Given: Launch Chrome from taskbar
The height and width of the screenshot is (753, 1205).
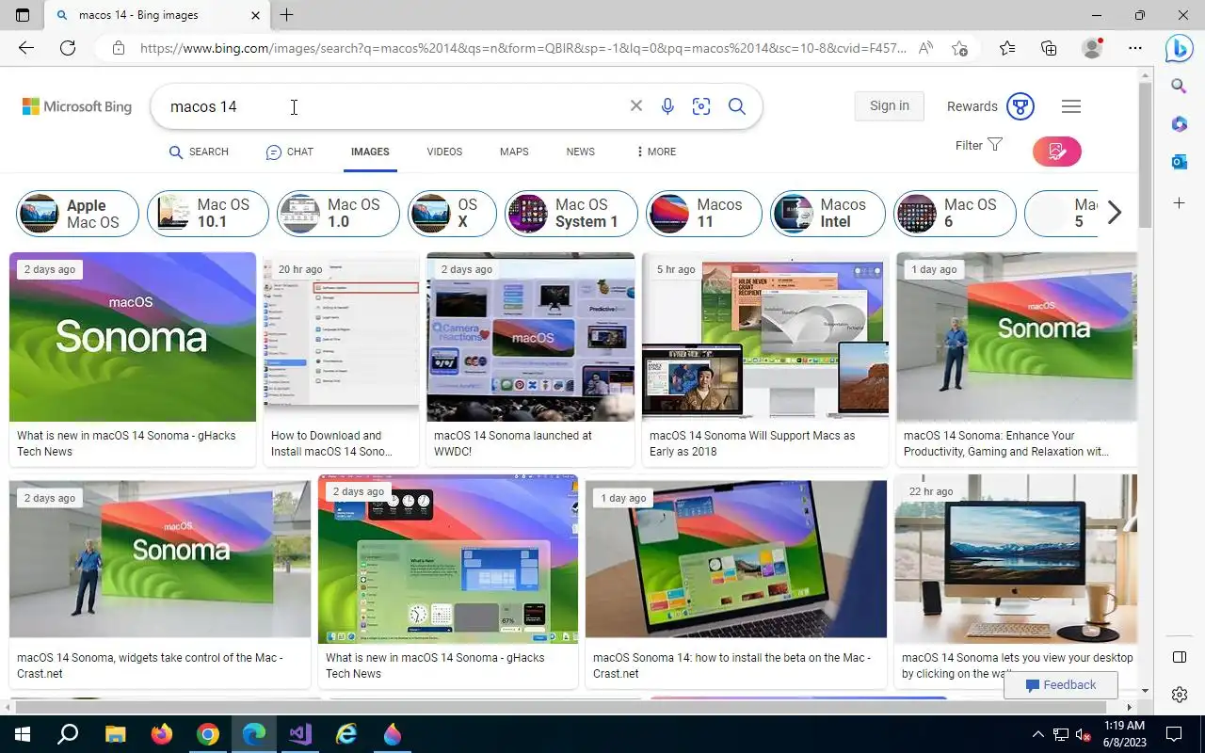Looking at the screenshot, I should point(208,733).
